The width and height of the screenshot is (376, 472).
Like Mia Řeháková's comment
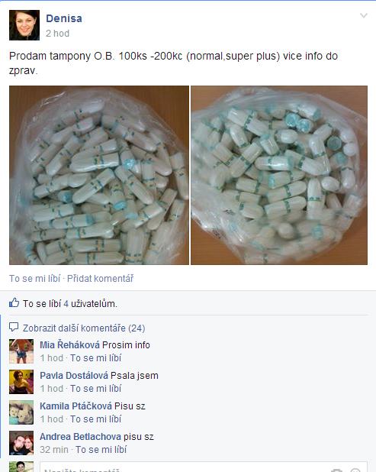coord(95,358)
